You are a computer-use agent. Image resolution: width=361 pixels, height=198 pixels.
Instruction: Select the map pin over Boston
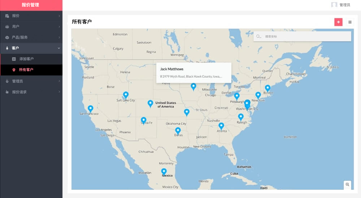pos(268,87)
